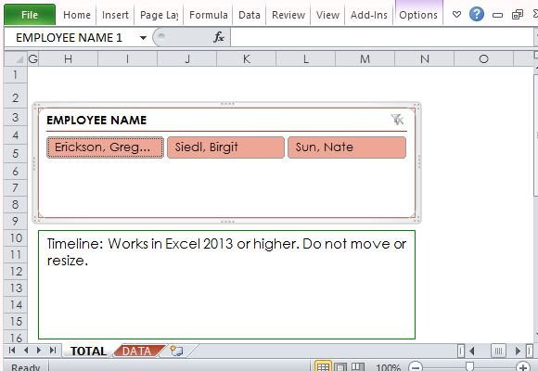Select row 13 header

16,288
